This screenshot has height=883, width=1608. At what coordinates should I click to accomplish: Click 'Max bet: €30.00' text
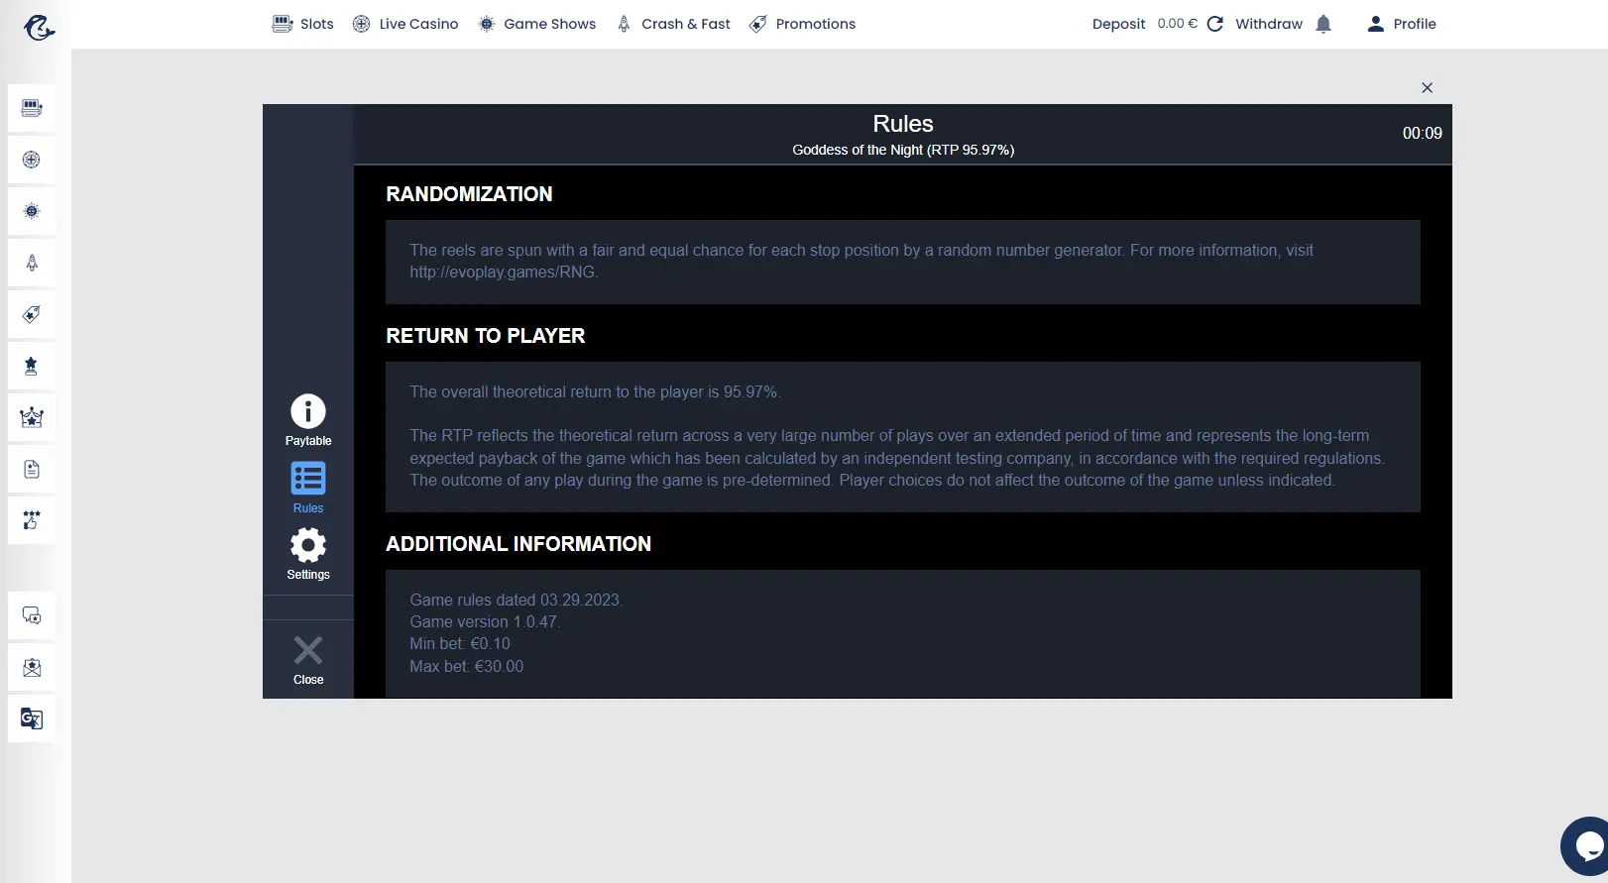(x=467, y=667)
